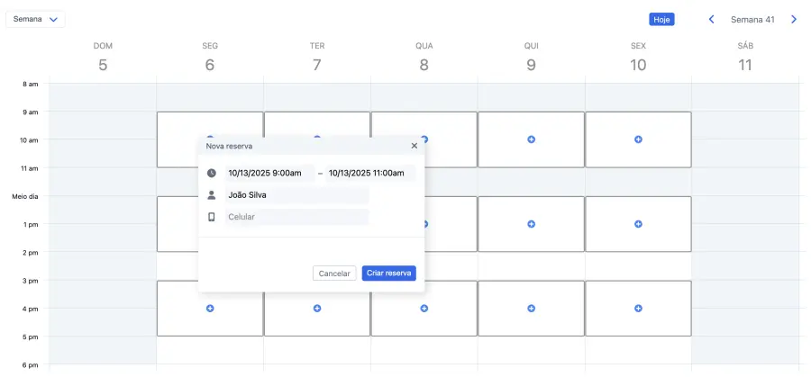
Task: Go to previous week arrow
Action: (711, 19)
